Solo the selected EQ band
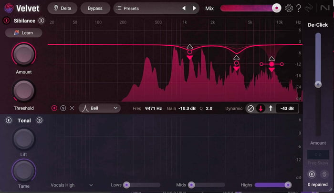This screenshot has width=334, height=193. pyautogui.click(x=63, y=108)
